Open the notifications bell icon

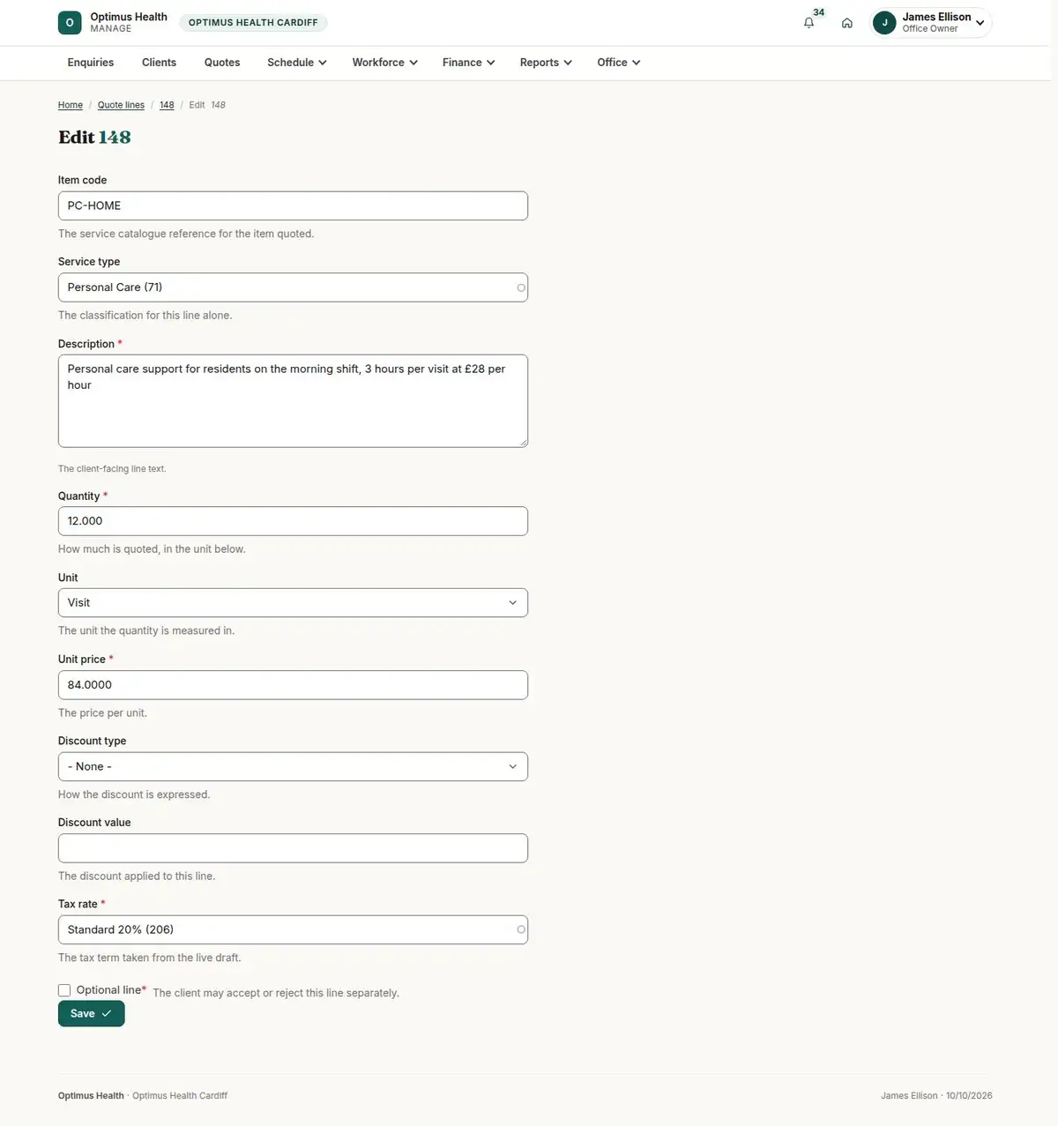[x=808, y=23]
